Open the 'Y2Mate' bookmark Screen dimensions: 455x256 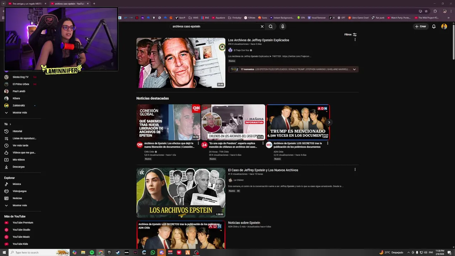[250, 17]
